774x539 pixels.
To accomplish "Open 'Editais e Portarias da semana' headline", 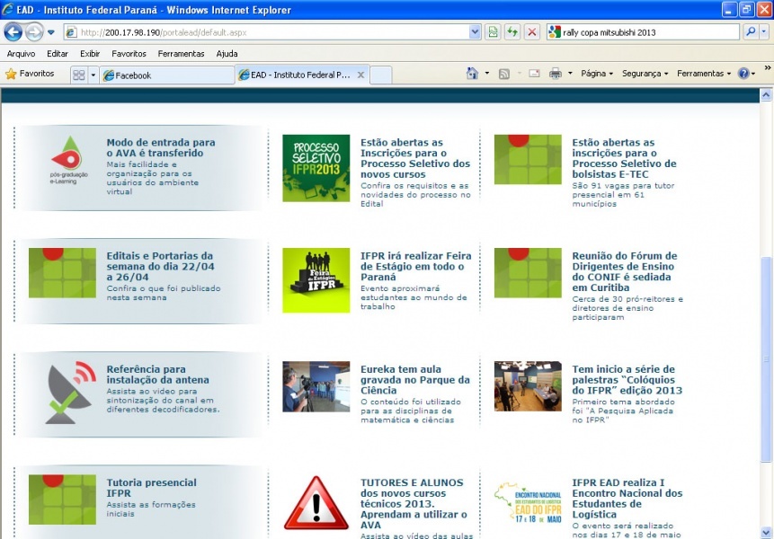I will pos(160,266).
